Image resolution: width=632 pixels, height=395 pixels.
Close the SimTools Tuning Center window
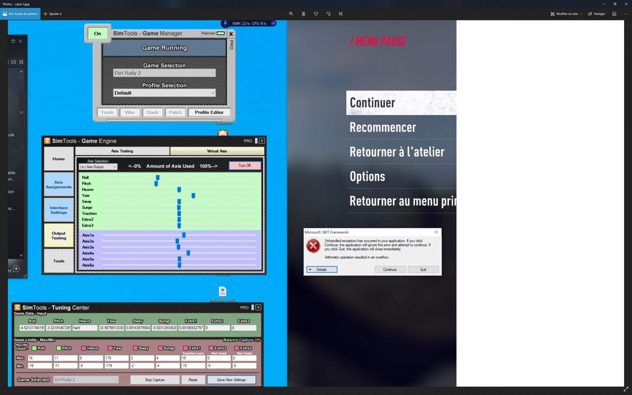(x=258, y=307)
